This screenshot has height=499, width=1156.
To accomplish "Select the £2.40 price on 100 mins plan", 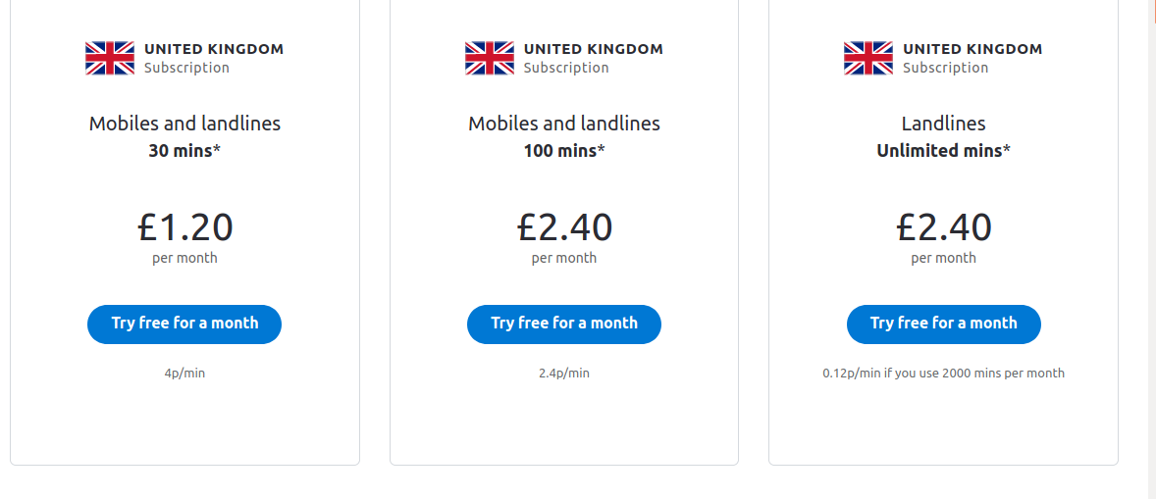I will pos(564,227).
